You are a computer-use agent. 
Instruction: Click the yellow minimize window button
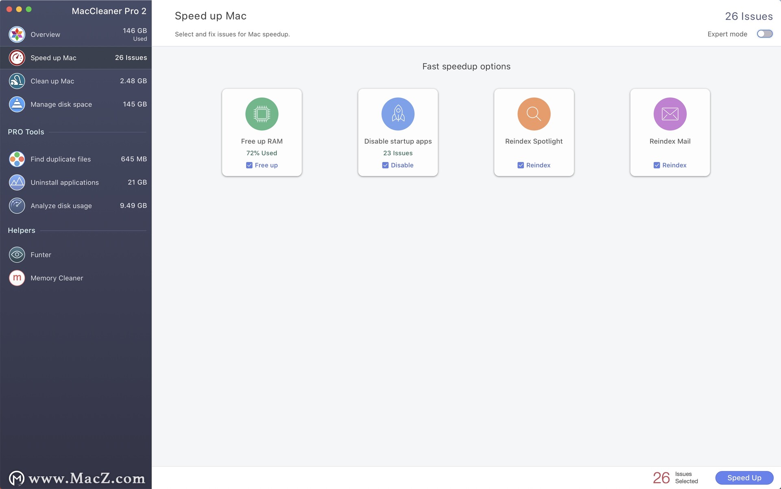[19, 9]
